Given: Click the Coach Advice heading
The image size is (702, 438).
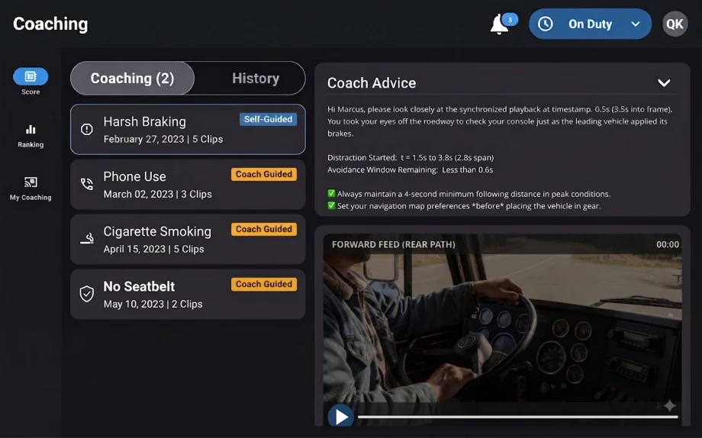Looking at the screenshot, I should (x=372, y=83).
